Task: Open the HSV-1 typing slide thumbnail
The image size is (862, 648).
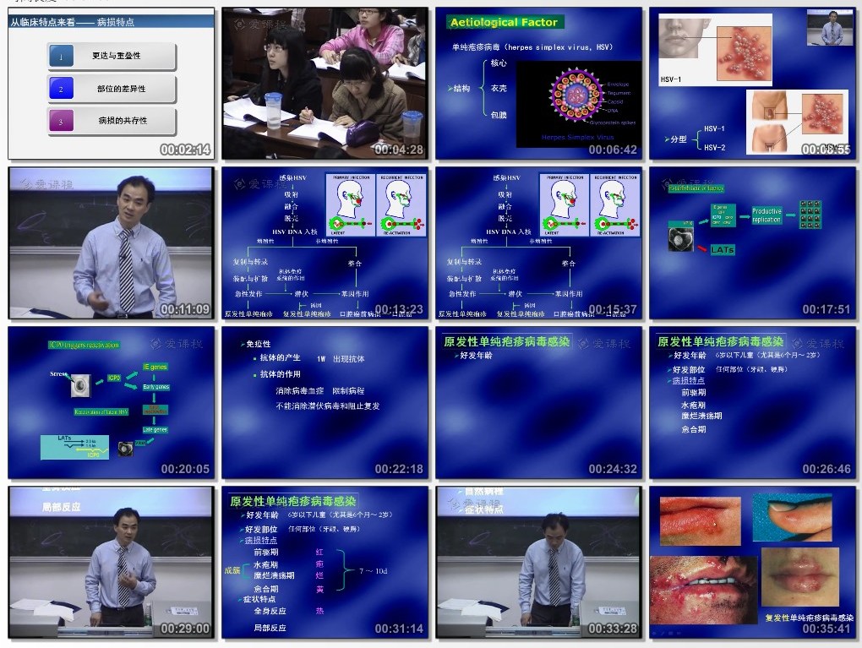Action: pyautogui.click(x=752, y=83)
